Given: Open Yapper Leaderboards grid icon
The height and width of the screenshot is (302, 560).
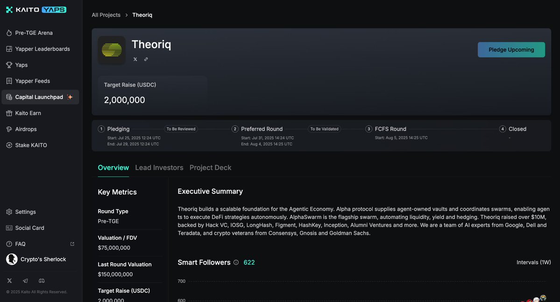Looking at the screenshot, I should (x=9, y=49).
